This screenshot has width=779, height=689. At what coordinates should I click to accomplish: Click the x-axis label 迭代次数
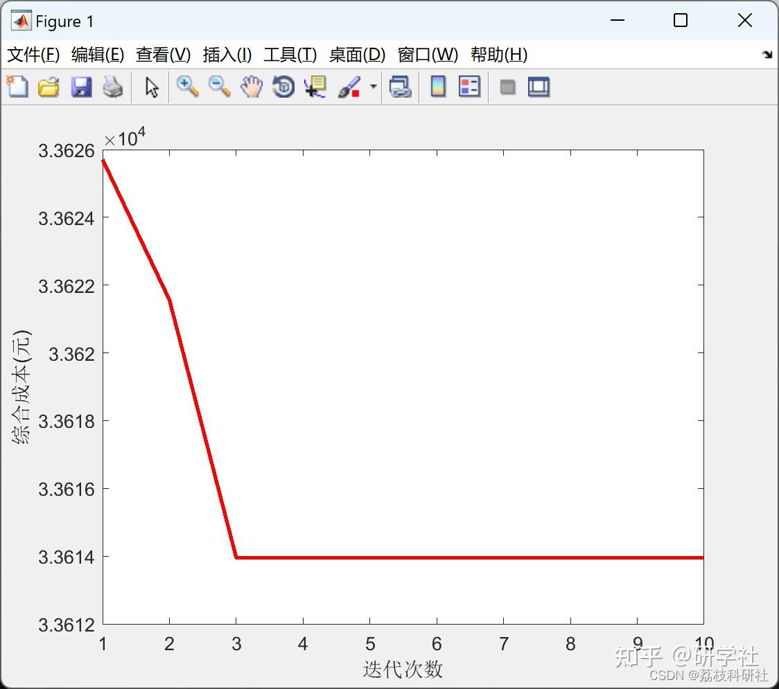pos(403,669)
